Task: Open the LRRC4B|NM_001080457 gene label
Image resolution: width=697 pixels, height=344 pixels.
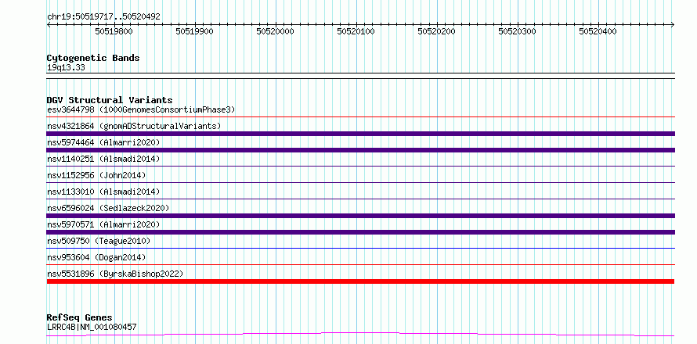Action: (92, 328)
